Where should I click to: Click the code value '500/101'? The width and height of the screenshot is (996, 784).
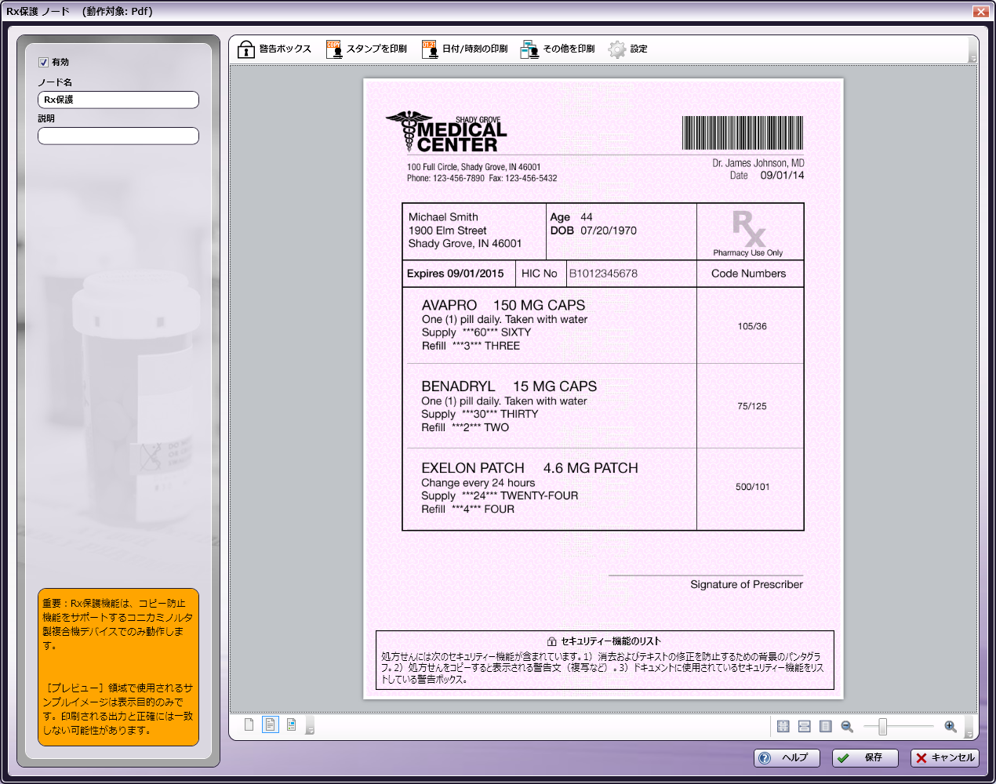click(x=753, y=487)
